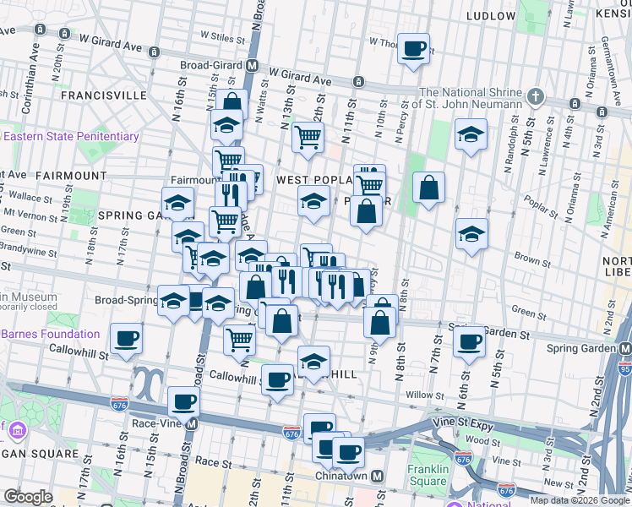This screenshot has height=507, width=632.
Task: Select the school marker under West Poplar label
Action: pyautogui.click(x=313, y=204)
